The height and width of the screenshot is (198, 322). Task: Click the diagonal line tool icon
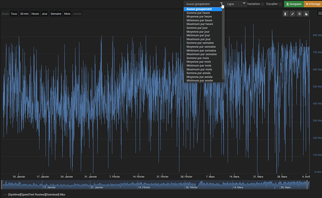pyautogui.click(x=293, y=14)
